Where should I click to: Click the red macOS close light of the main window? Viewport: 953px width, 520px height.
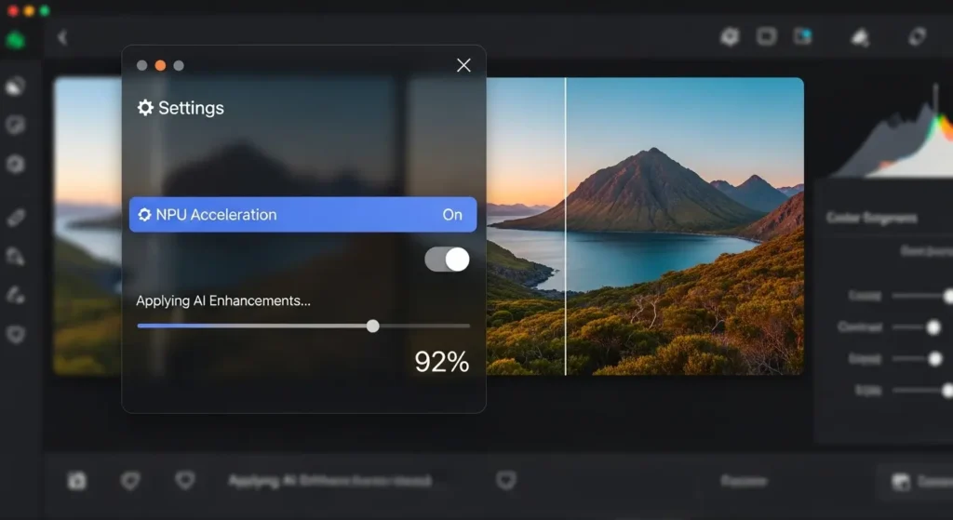pos(13,11)
